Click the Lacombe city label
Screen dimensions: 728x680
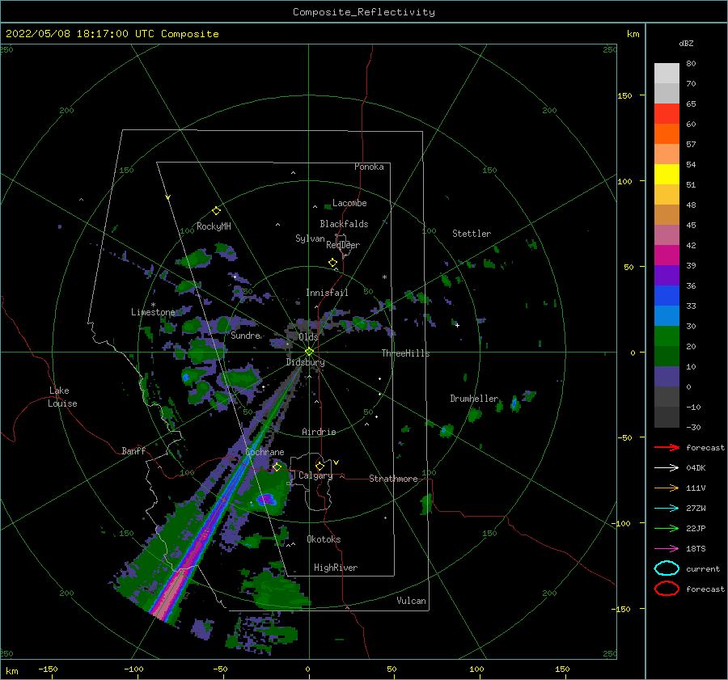coord(349,203)
